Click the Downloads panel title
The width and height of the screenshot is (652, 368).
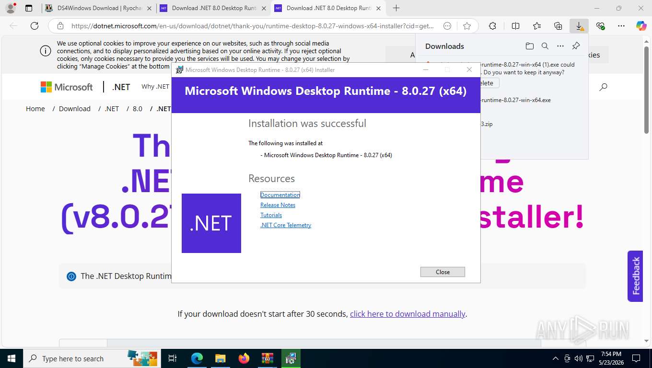[x=444, y=46]
